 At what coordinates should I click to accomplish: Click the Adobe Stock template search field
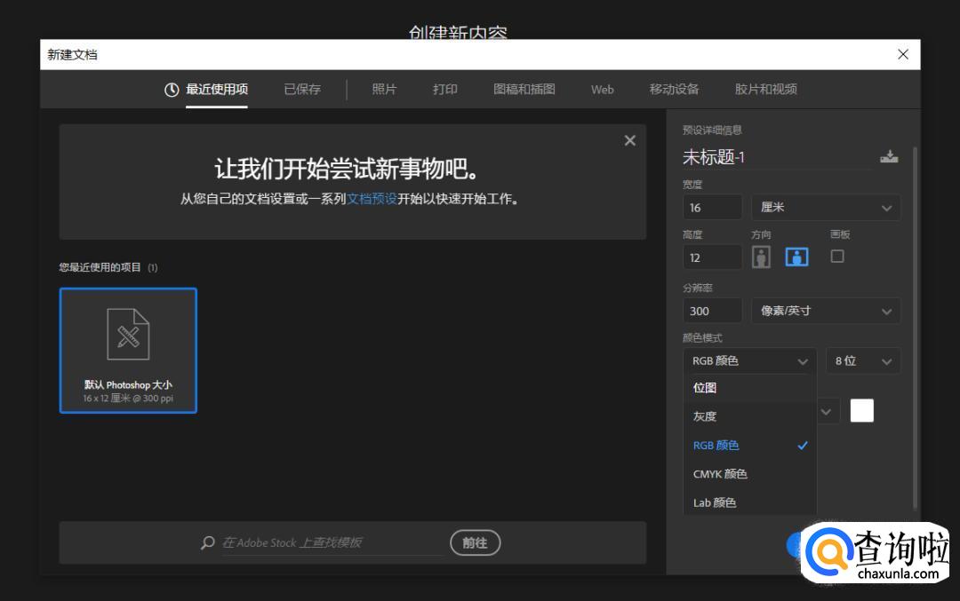tap(332, 543)
